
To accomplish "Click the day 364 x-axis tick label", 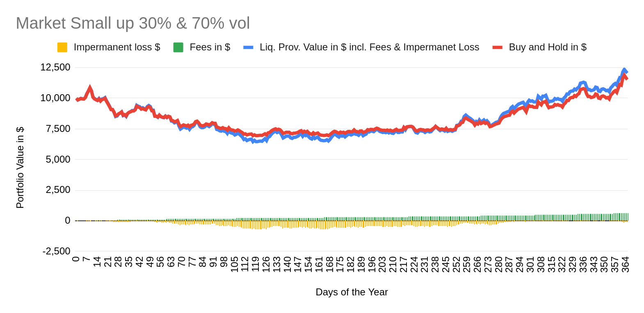I will click(626, 264).
